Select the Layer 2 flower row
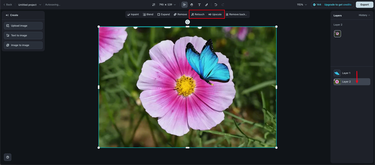The height and width of the screenshot is (165, 375). point(352,82)
